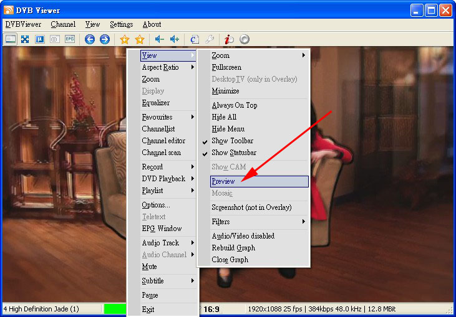Open the Settings menu in menu bar
Screen dimensions: 456x317
pyautogui.click(x=121, y=24)
